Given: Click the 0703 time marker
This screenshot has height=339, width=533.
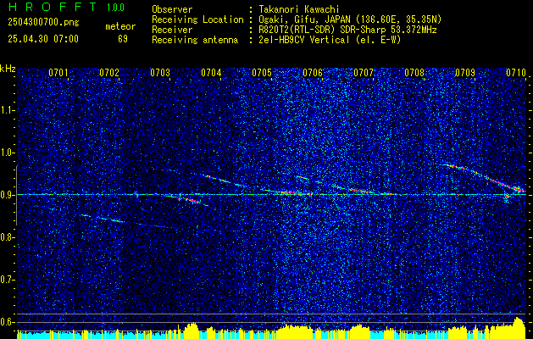Looking at the screenshot, I should coord(160,72).
